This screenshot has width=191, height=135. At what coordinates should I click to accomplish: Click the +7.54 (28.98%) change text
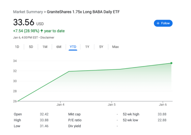[x=26, y=31]
